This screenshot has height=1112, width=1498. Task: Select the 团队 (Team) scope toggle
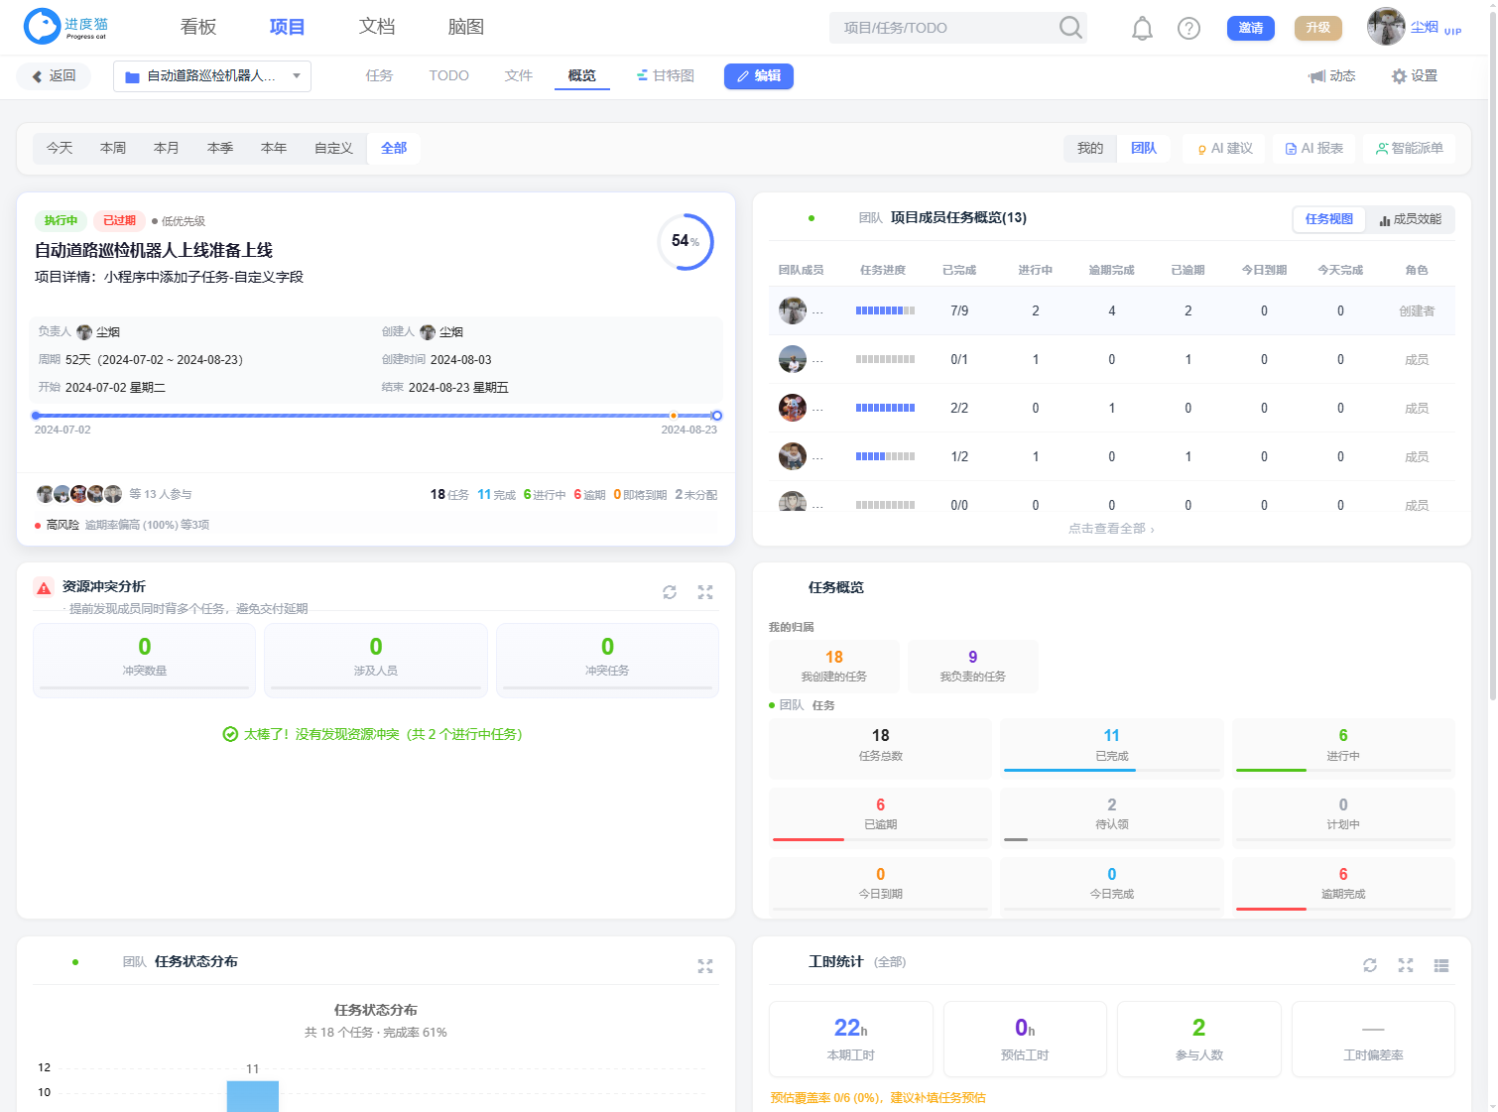1144,148
